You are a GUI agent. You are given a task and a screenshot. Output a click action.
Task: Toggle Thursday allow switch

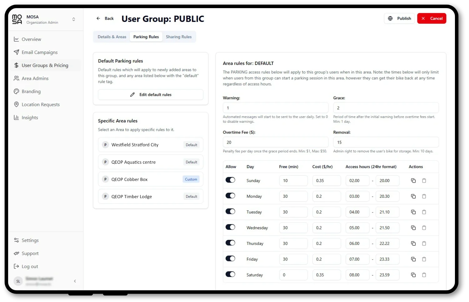click(x=230, y=243)
